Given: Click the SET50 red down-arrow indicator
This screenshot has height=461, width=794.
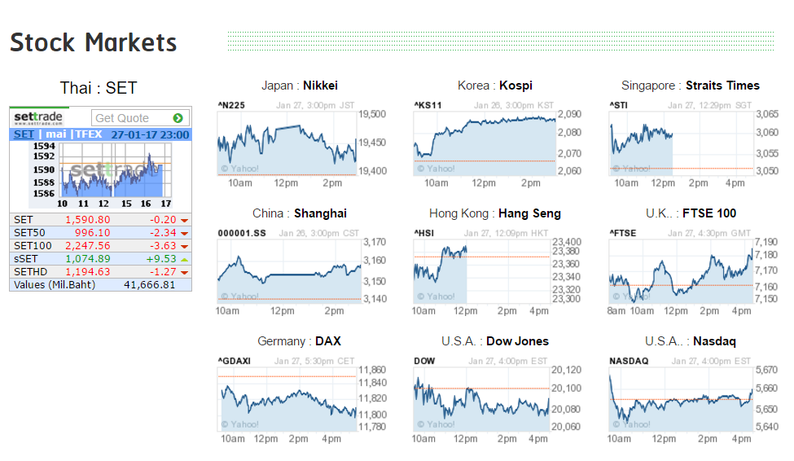Looking at the screenshot, I should (x=184, y=234).
